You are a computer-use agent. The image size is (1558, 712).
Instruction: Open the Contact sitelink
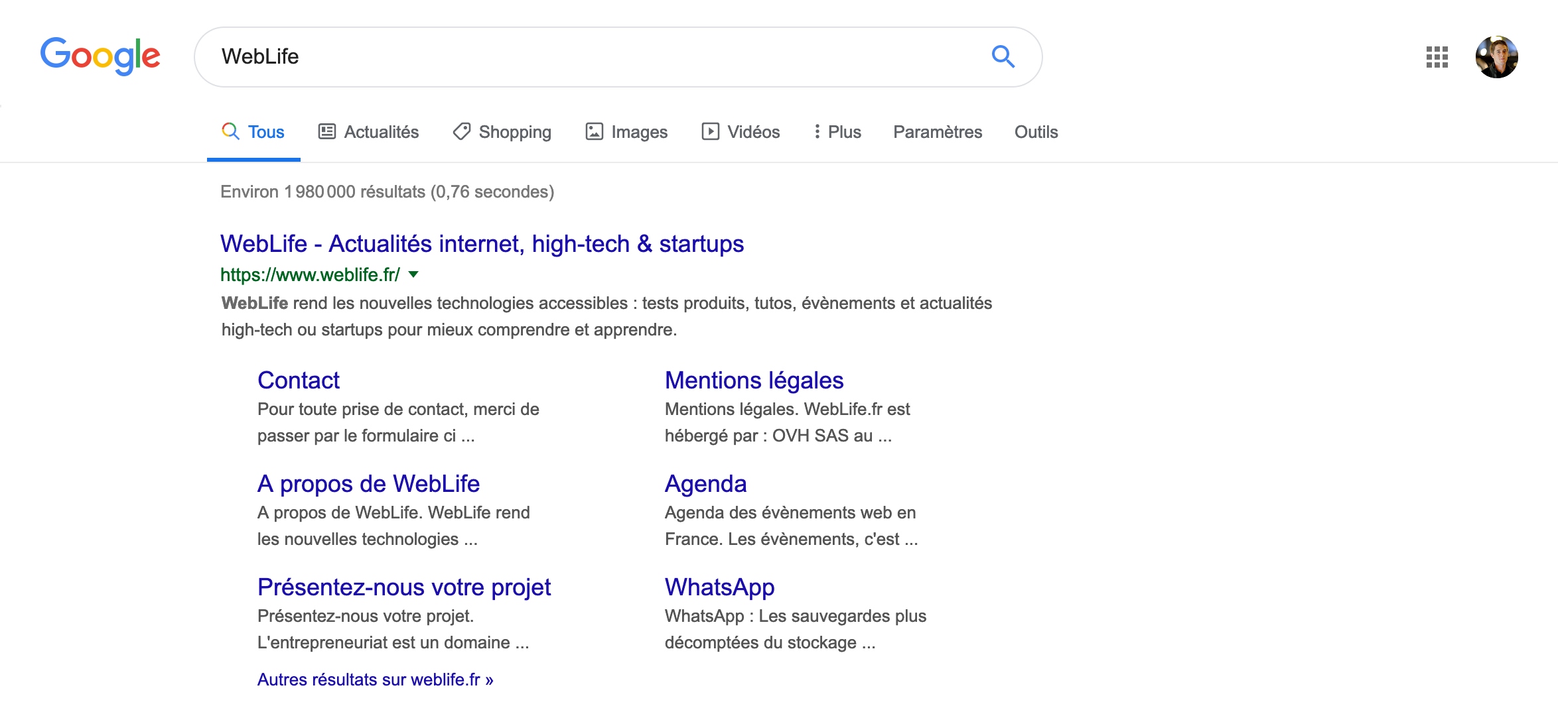pyautogui.click(x=299, y=381)
